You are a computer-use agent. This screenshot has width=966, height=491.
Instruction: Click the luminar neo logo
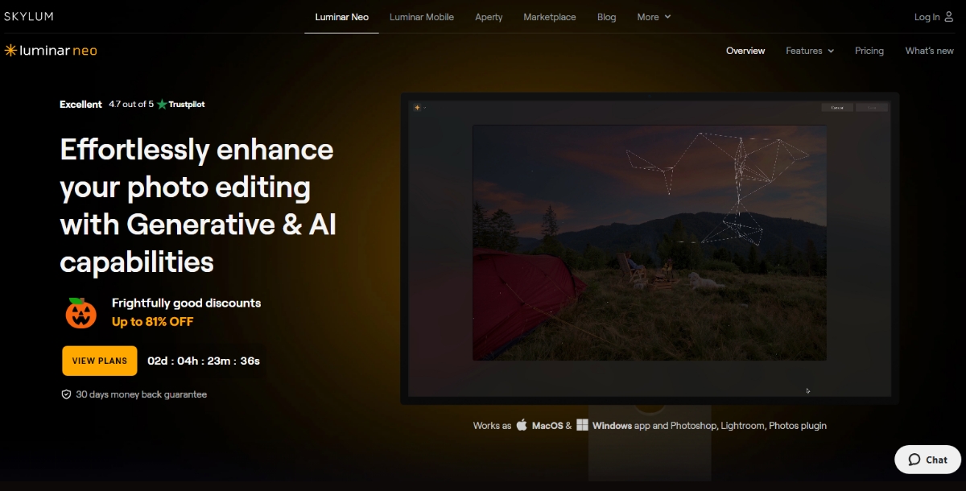(x=51, y=51)
